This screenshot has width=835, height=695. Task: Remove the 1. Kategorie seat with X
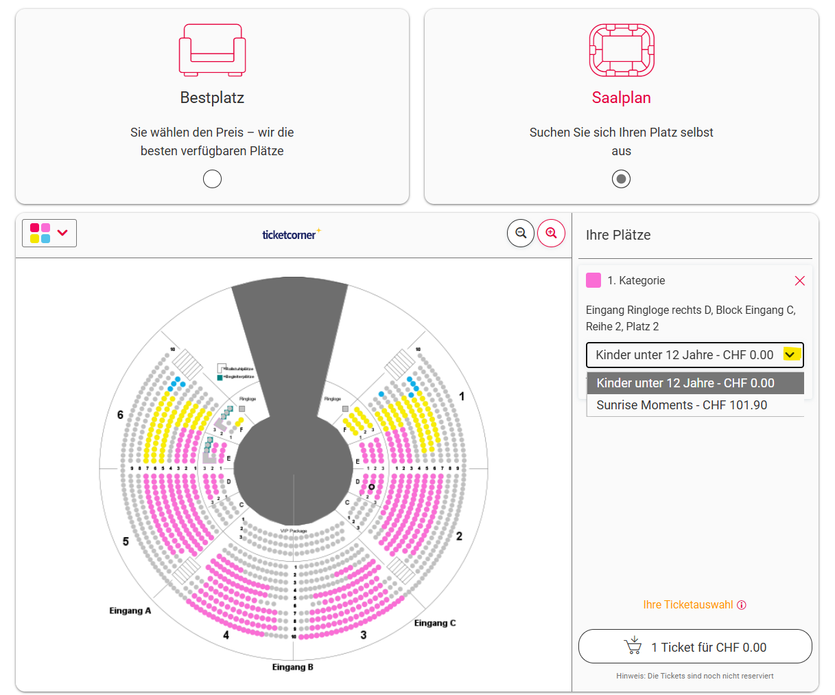pos(799,281)
